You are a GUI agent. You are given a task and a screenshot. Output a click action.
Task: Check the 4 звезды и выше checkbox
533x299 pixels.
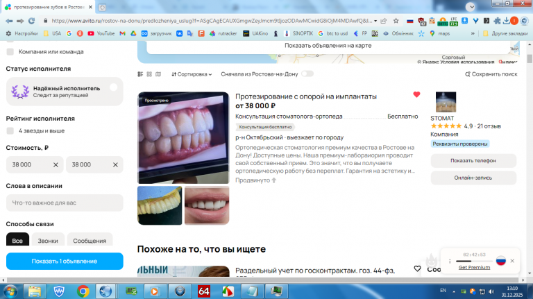[x=10, y=131]
